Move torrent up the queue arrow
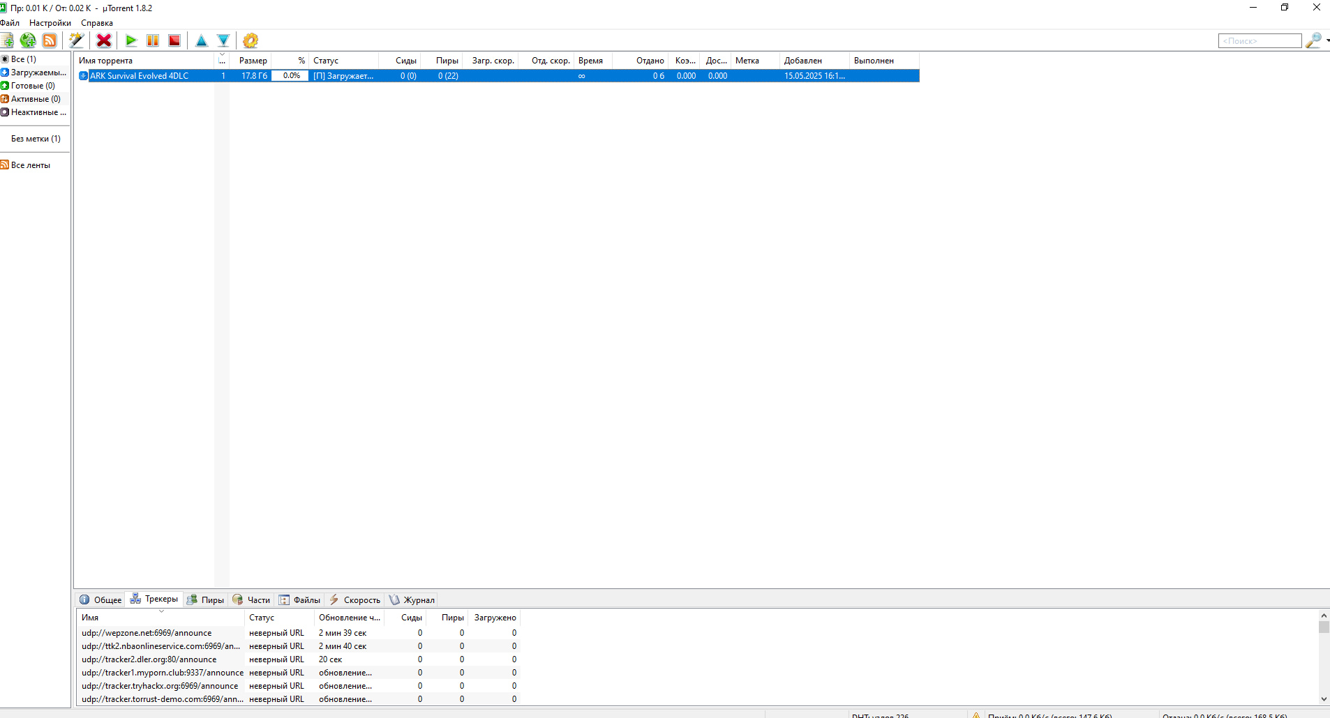 coord(202,40)
